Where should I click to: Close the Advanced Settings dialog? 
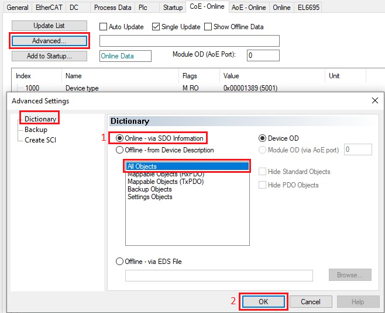(x=375, y=100)
